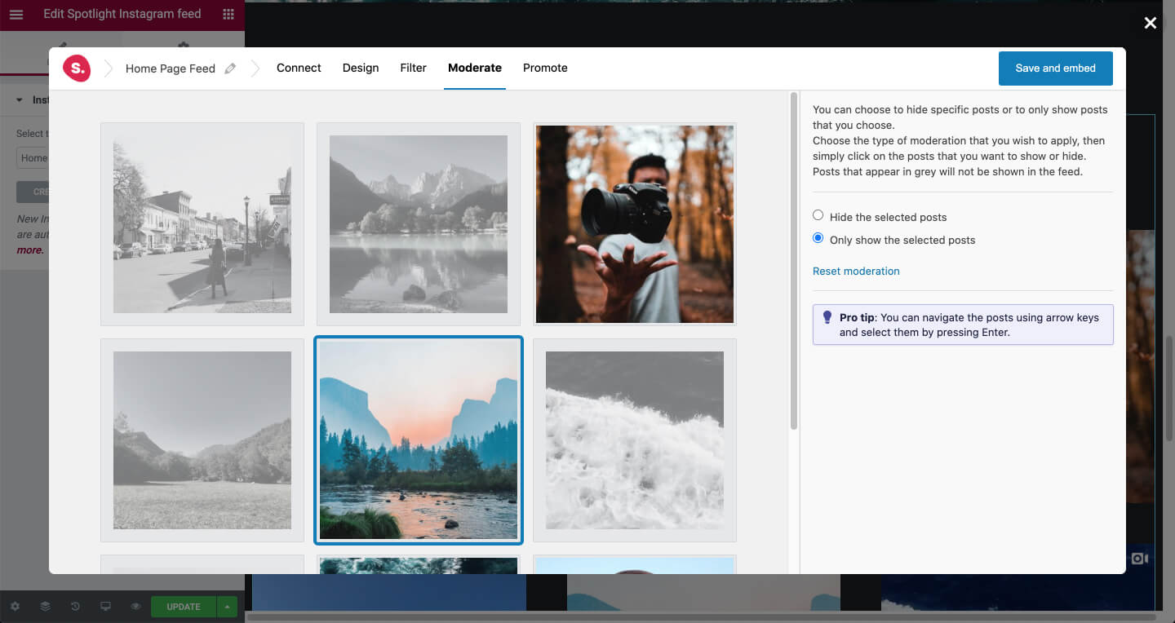Open Responsive mode monitor icon

point(105,607)
